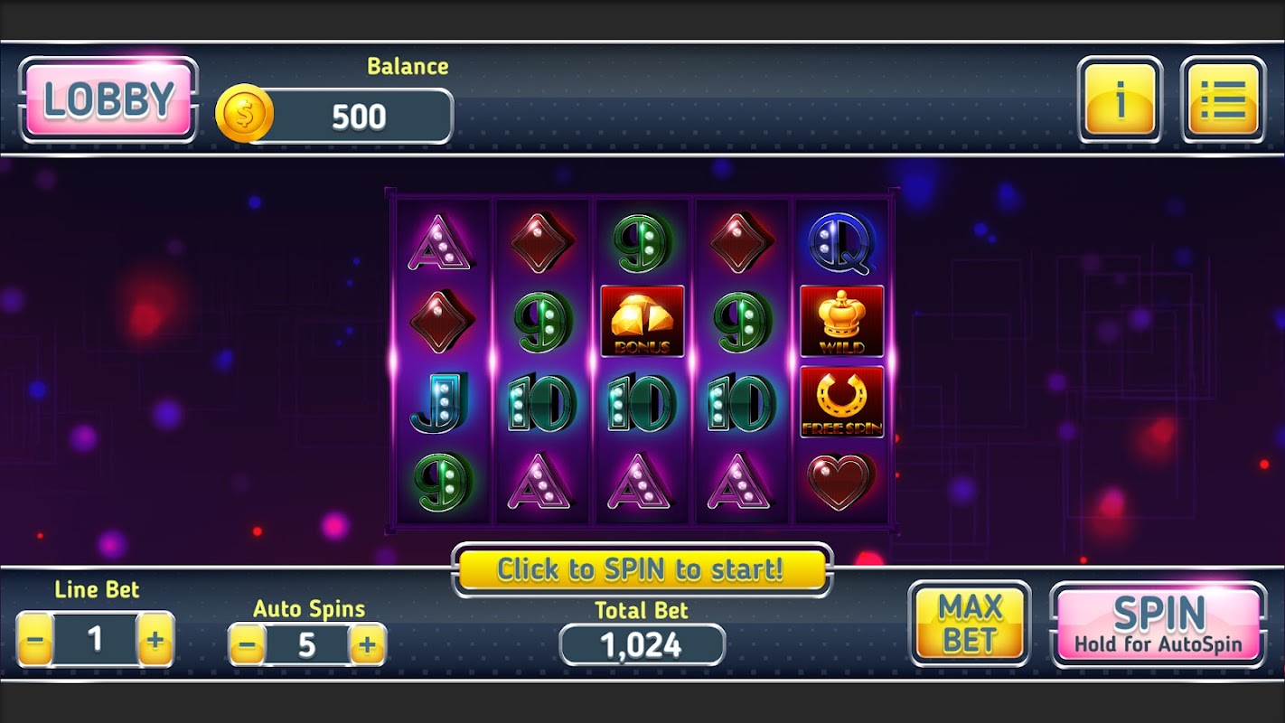
Task: Click the horseshoe Free Spin symbol
Action: click(841, 402)
